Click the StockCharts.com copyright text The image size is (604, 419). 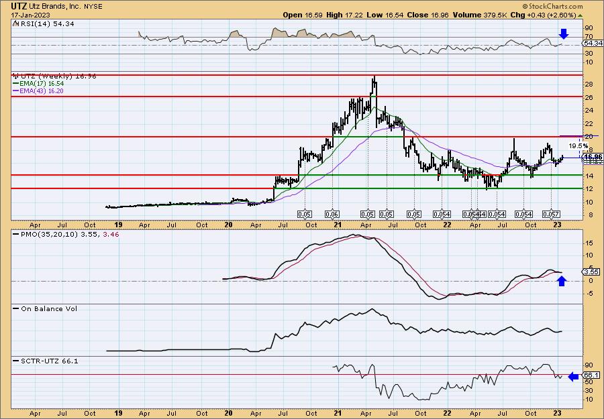pos(552,6)
